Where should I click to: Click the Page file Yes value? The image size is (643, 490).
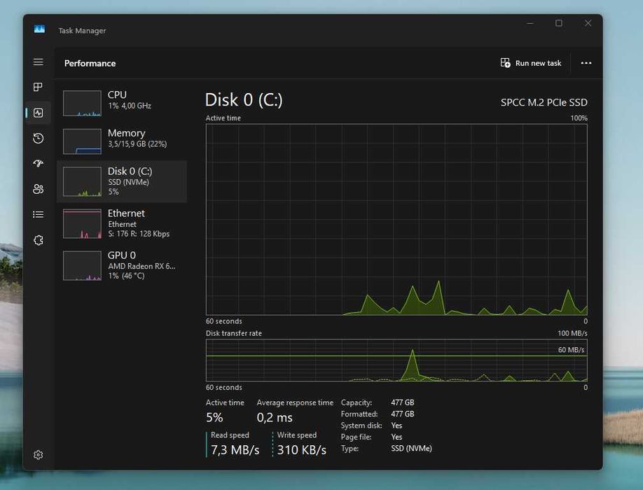(x=396, y=437)
